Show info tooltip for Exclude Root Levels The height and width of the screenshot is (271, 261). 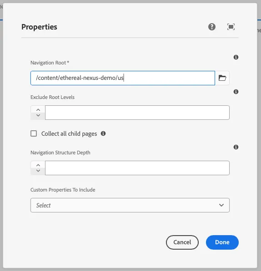point(236,92)
